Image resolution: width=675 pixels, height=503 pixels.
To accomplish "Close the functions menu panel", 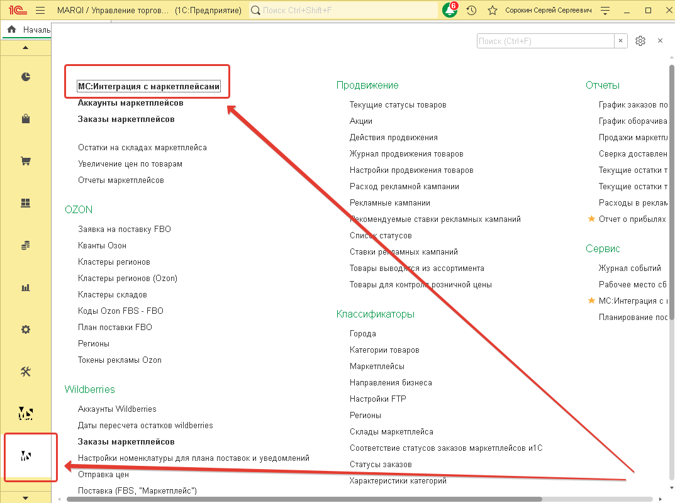I will pos(660,41).
